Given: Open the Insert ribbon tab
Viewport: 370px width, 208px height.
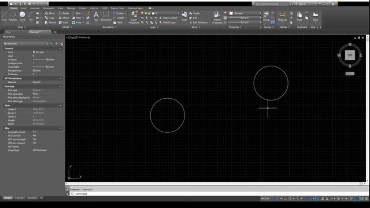Looking at the screenshot, I should tap(23, 8).
